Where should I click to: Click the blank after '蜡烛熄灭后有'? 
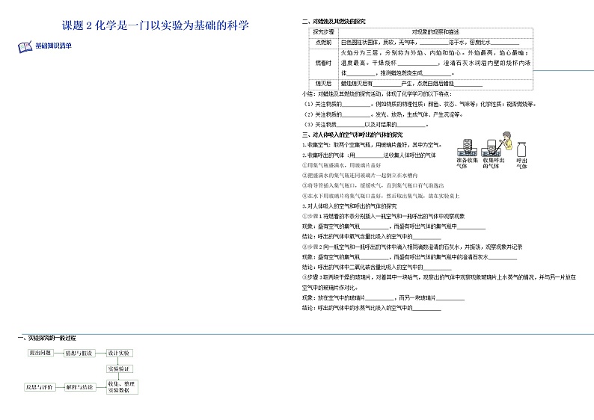[387, 84]
